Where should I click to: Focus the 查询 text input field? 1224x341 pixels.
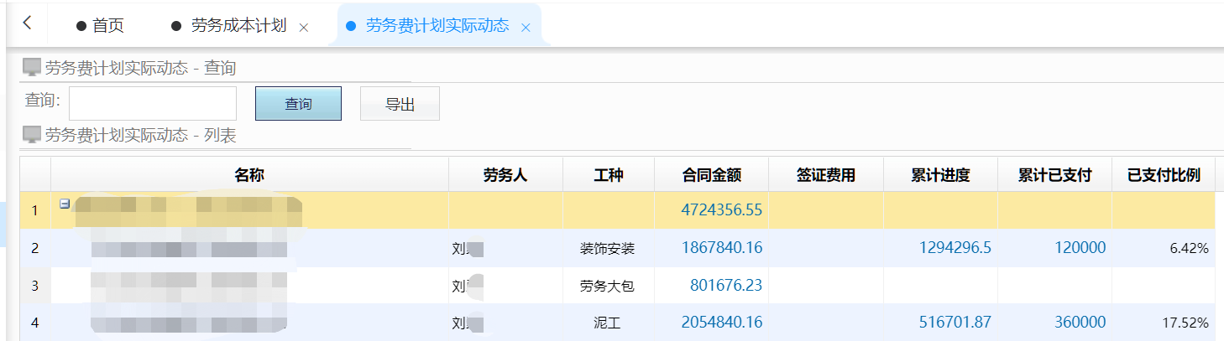point(153,104)
